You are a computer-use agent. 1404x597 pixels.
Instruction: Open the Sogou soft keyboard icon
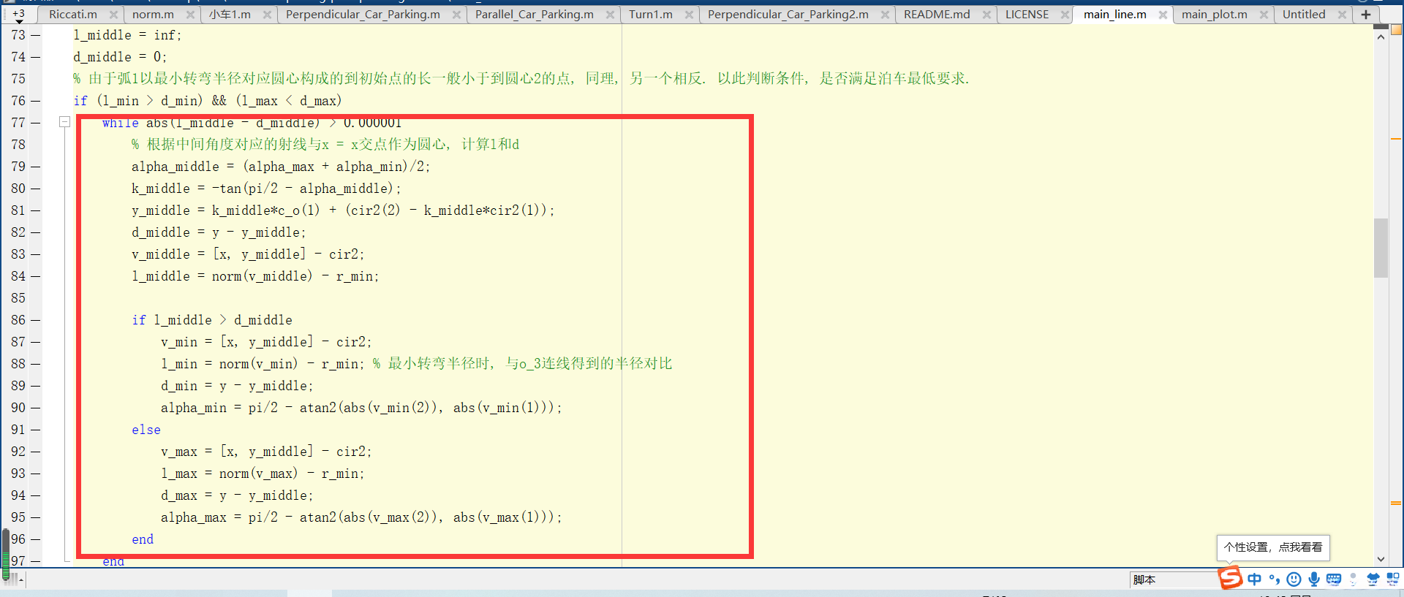coord(1334,579)
